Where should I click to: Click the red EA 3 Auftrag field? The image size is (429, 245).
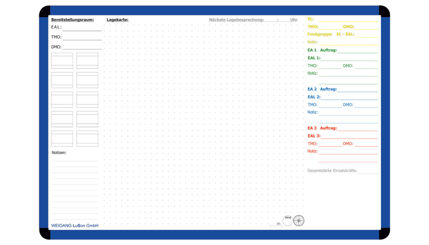[357, 129]
